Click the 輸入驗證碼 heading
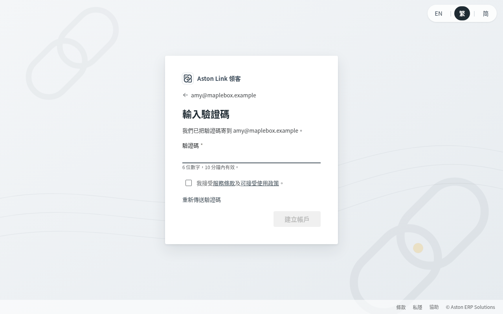 (x=206, y=114)
